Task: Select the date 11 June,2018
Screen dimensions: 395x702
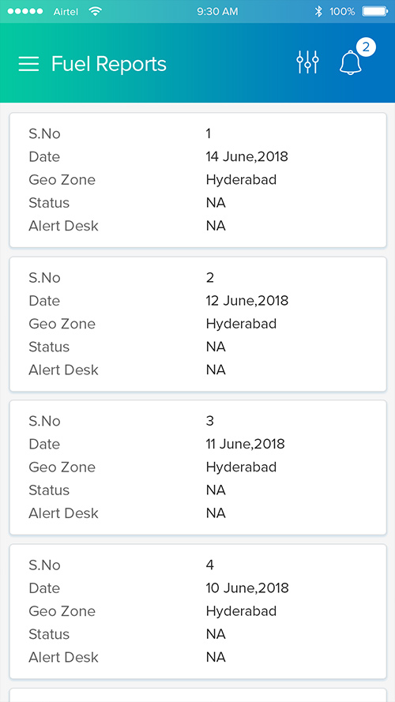Action: tap(246, 444)
